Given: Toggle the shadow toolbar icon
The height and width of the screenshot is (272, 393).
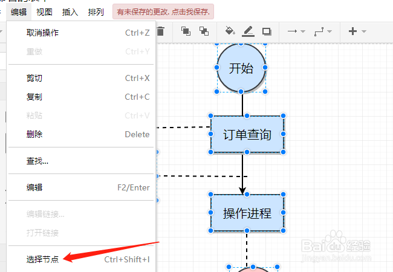Looking at the screenshot, I should pyautogui.click(x=267, y=31).
